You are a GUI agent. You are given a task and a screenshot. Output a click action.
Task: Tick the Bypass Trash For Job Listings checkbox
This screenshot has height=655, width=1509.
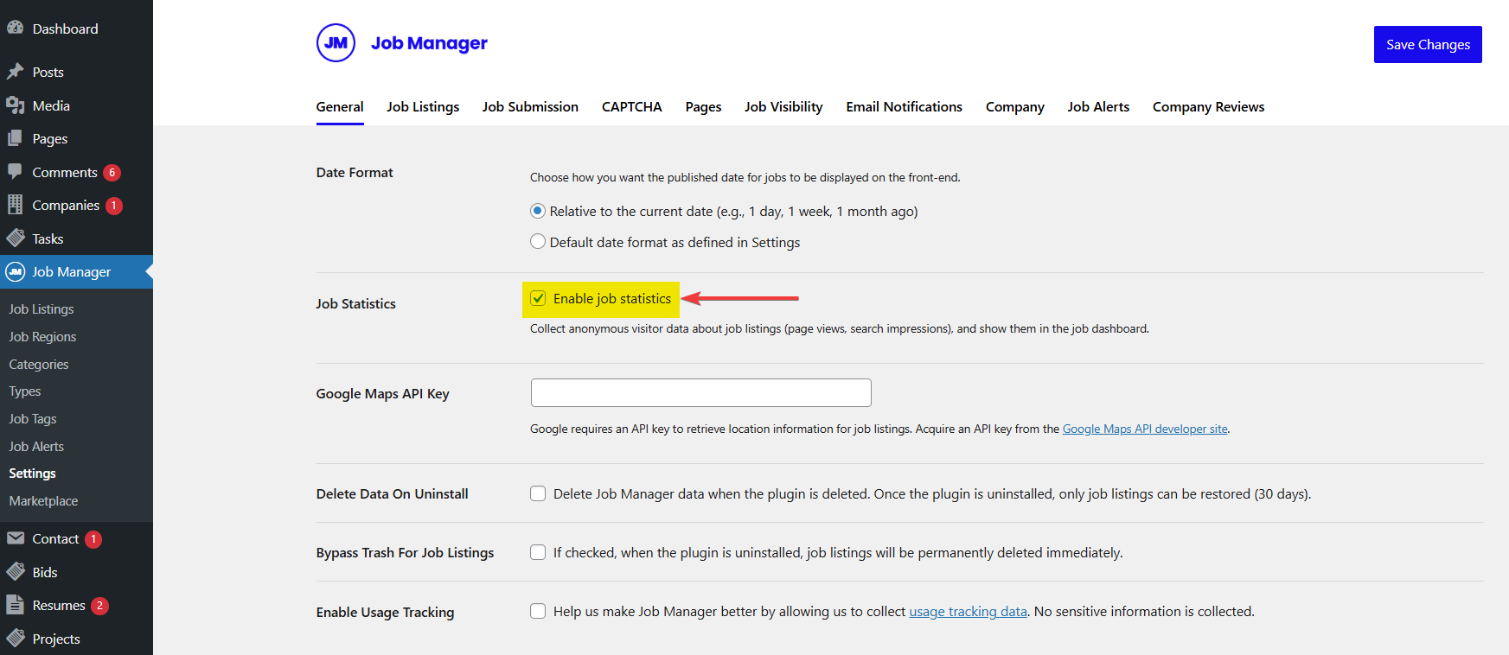(x=538, y=552)
